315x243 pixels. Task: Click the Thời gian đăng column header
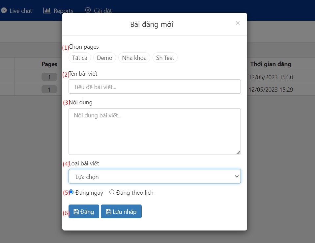point(270,64)
